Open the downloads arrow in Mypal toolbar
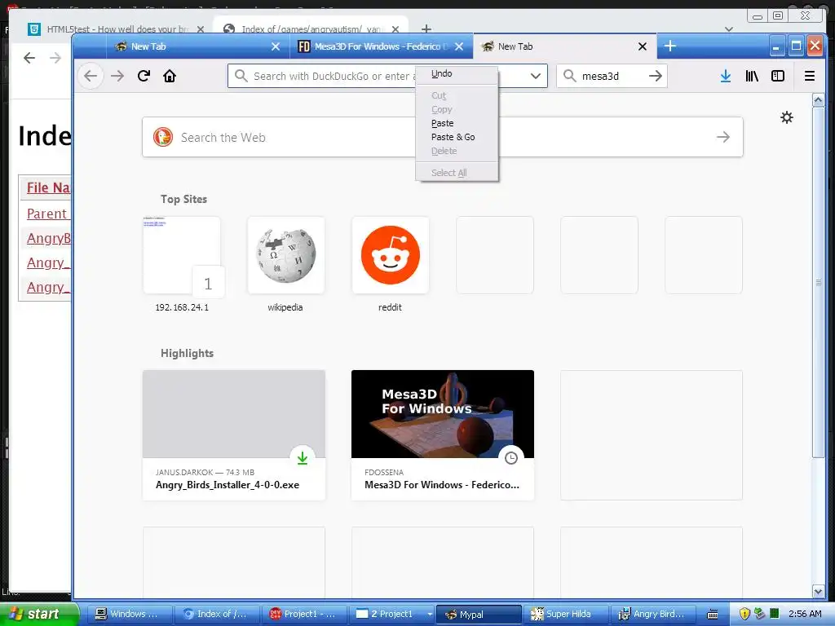Image resolution: width=835 pixels, height=626 pixels. 725,76
